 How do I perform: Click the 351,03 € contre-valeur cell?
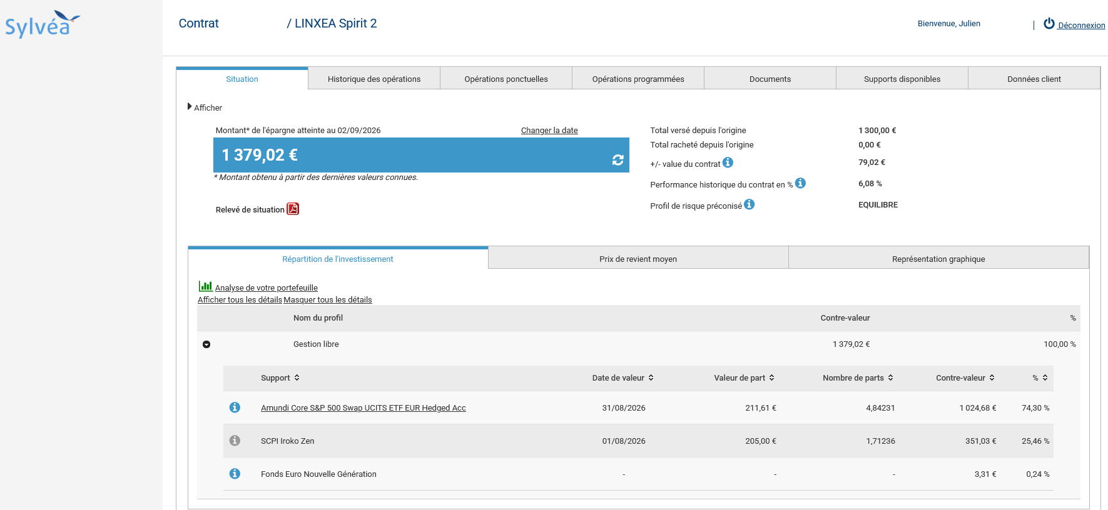[x=981, y=441]
